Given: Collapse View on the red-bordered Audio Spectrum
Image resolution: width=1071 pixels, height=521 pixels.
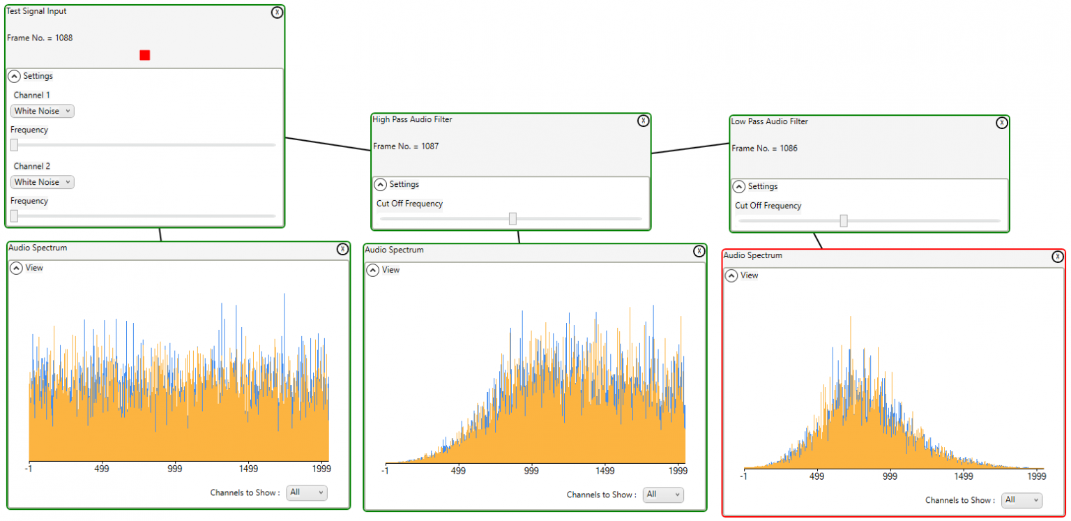Looking at the screenshot, I should pyautogui.click(x=731, y=275).
